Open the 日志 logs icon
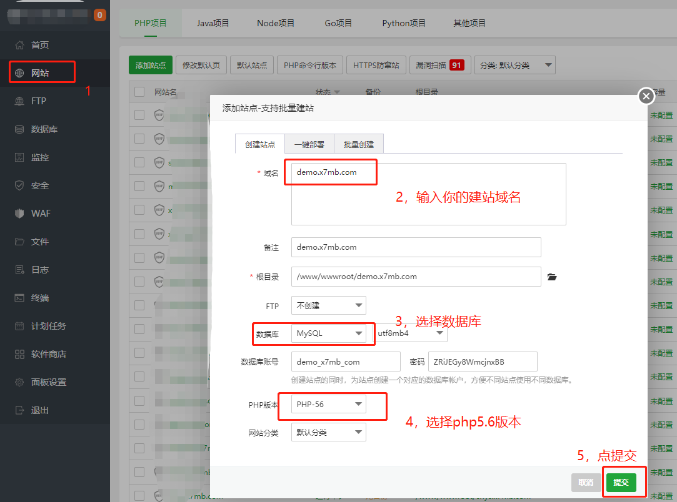Viewport: 677px width, 502px height. click(19, 270)
